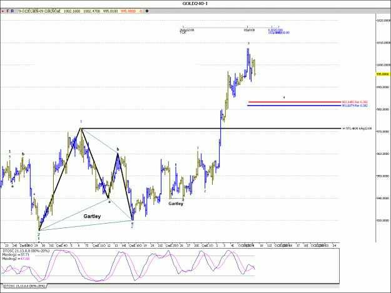Click the red 0.382 retracement line
The image size is (391, 293).
pyautogui.click(x=295, y=102)
